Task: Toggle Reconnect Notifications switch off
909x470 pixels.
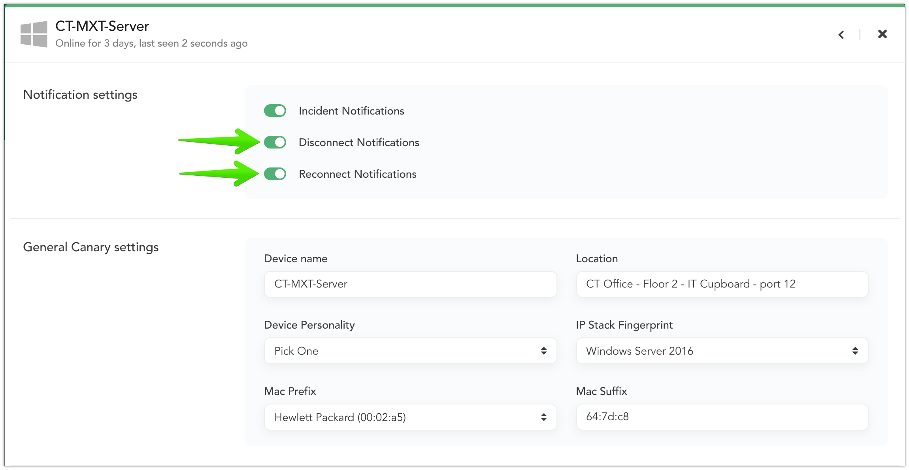Action: point(275,174)
